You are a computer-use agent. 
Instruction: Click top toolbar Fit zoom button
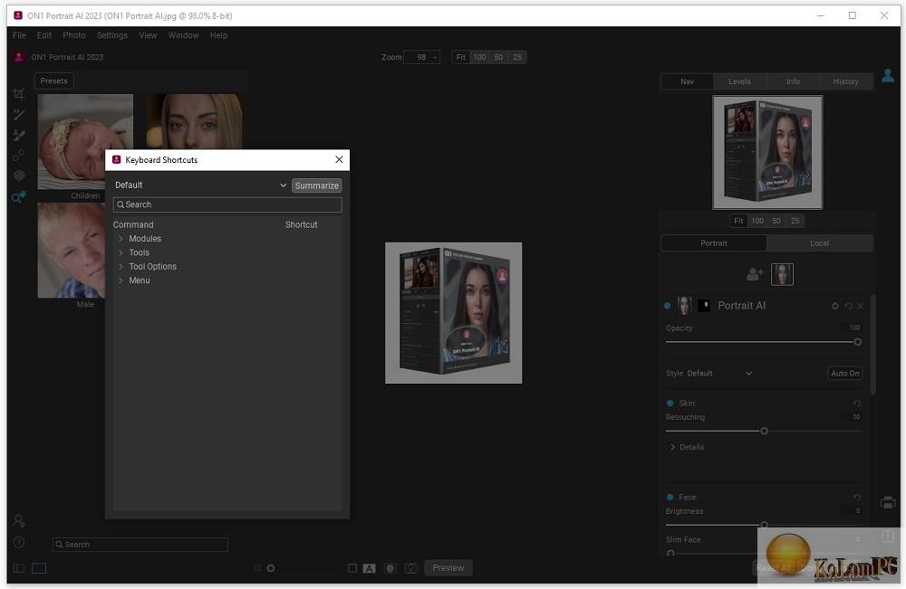(460, 57)
